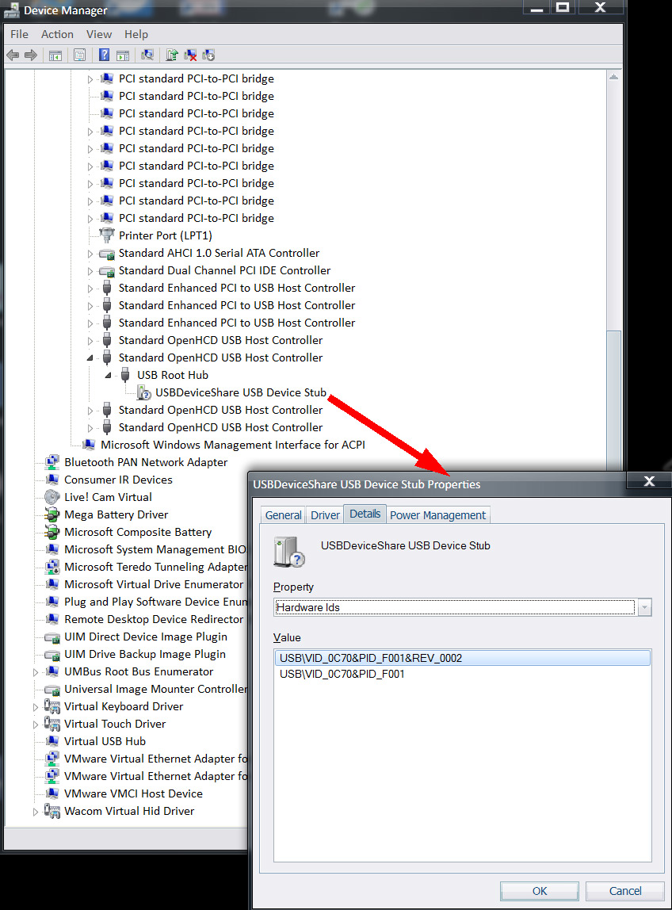Select the VMware VMCI Host Device item
This screenshot has width=672, height=910.
coord(133,793)
